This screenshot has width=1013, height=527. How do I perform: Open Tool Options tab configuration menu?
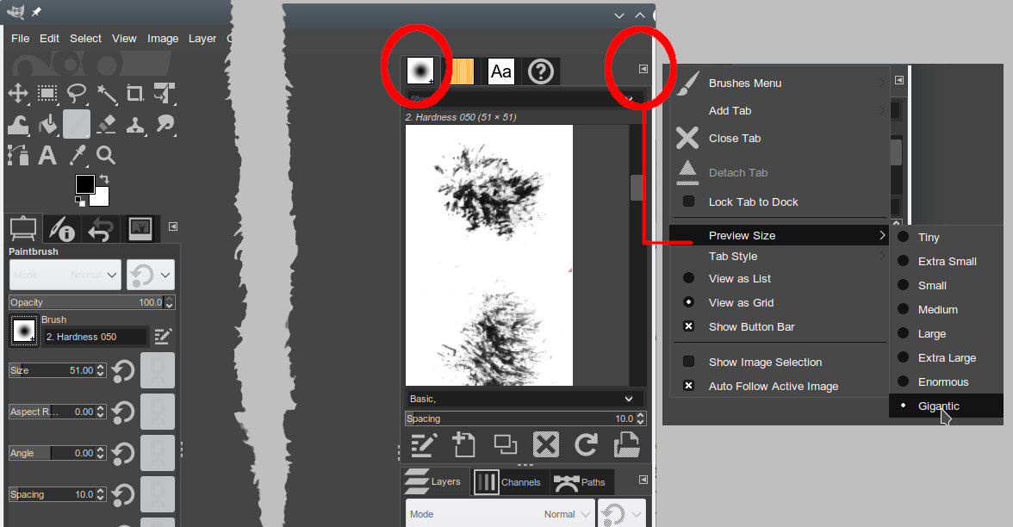point(172,226)
